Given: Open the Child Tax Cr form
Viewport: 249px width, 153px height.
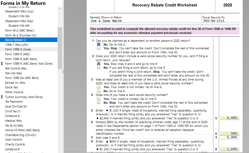Looking at the screenshot, I should 13,111.
